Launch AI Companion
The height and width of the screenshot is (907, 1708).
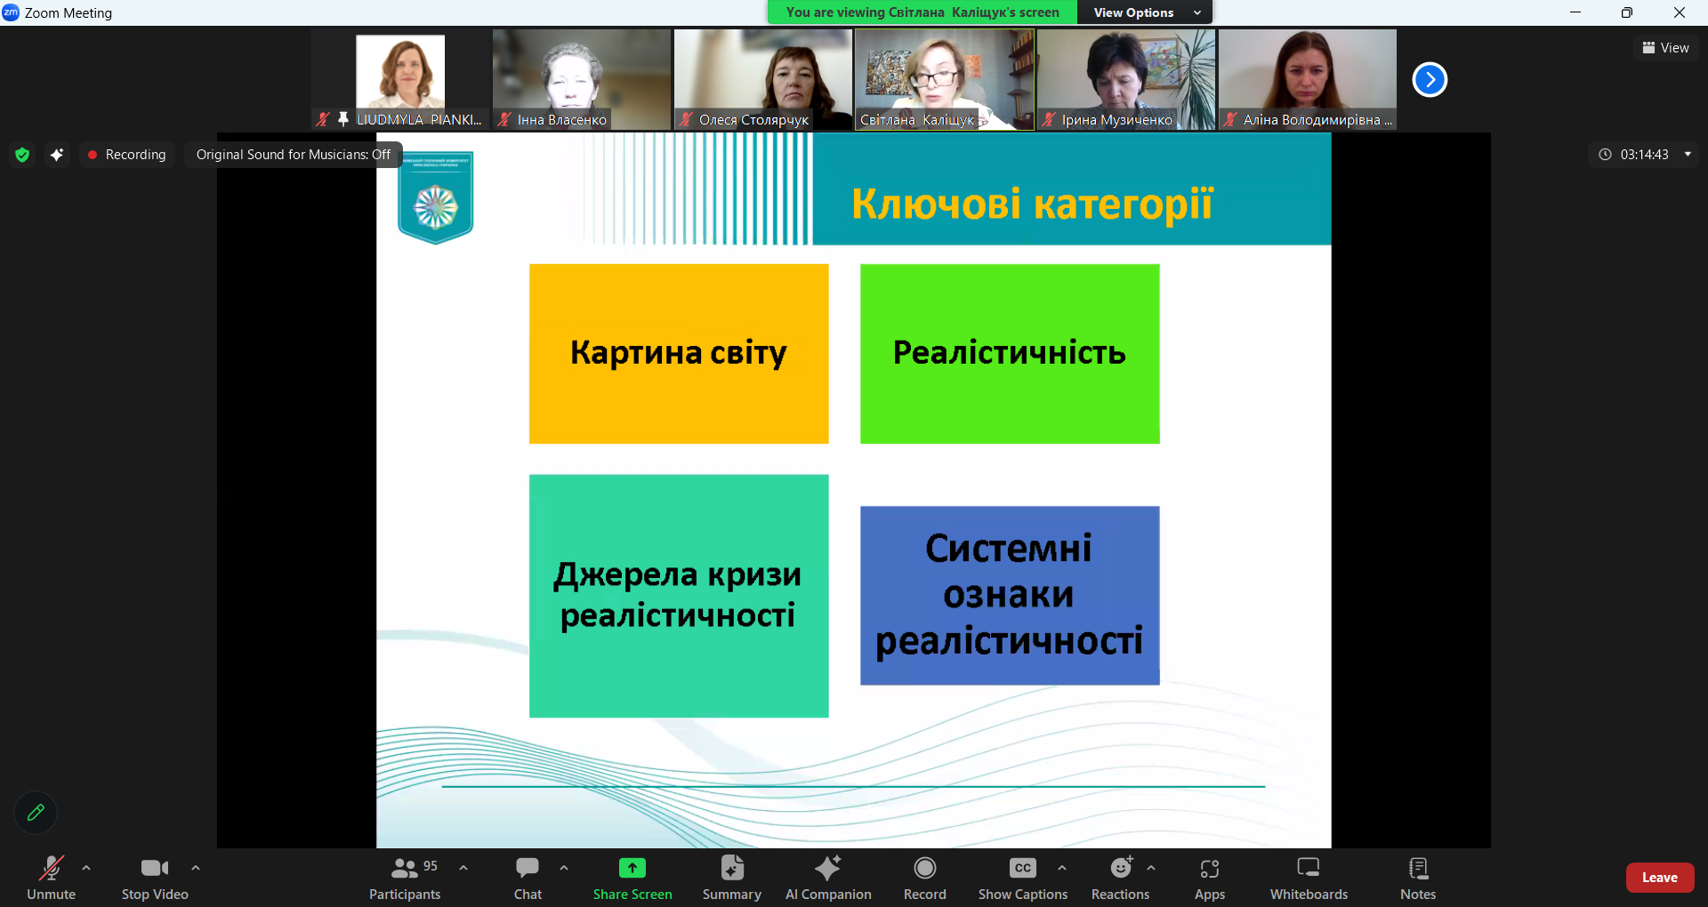[x=827, y=877]
